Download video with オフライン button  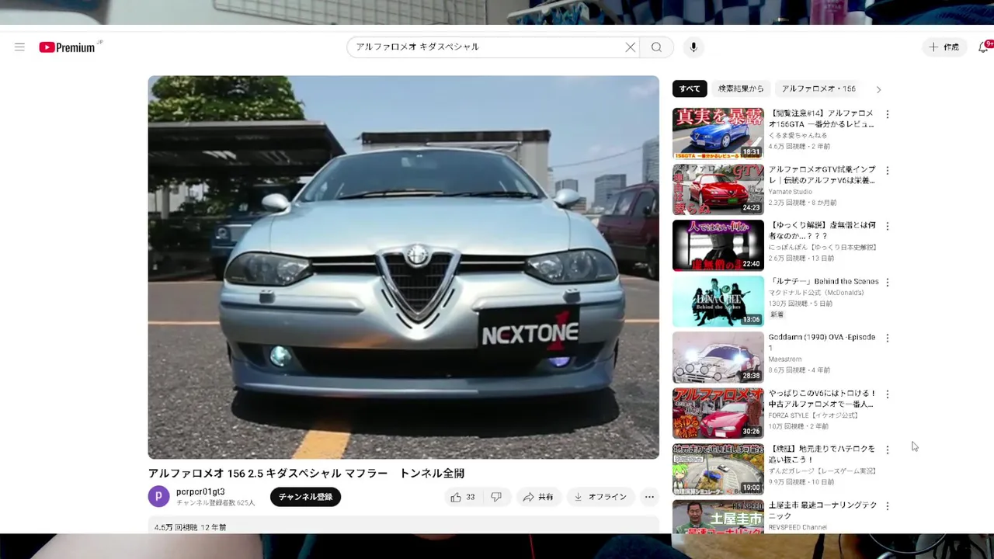600,497
